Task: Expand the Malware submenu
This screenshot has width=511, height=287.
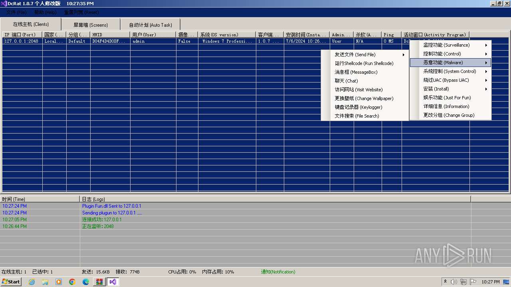Action: 450,63
